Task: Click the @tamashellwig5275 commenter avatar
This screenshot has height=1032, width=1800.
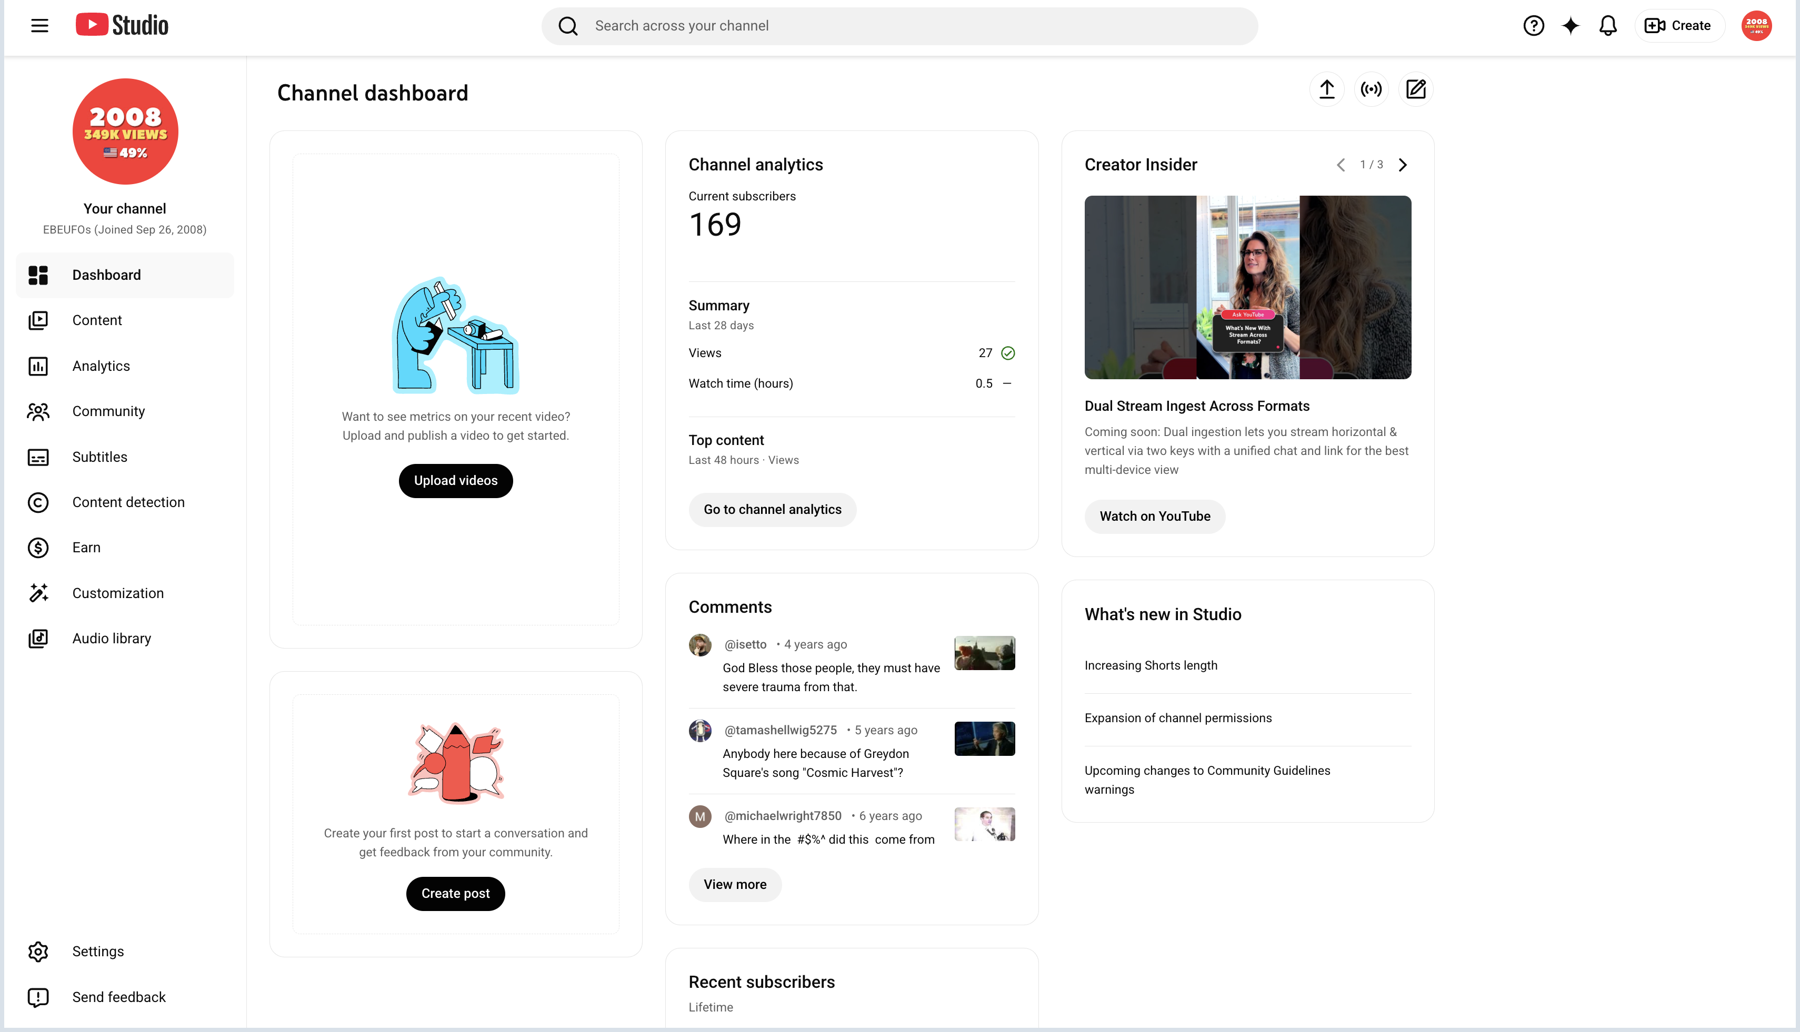Action: 700,731
